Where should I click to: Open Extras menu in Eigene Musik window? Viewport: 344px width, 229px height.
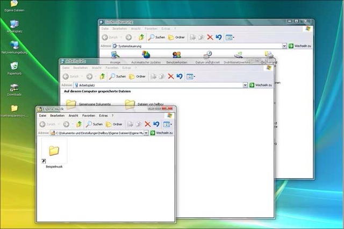point(103,116)
